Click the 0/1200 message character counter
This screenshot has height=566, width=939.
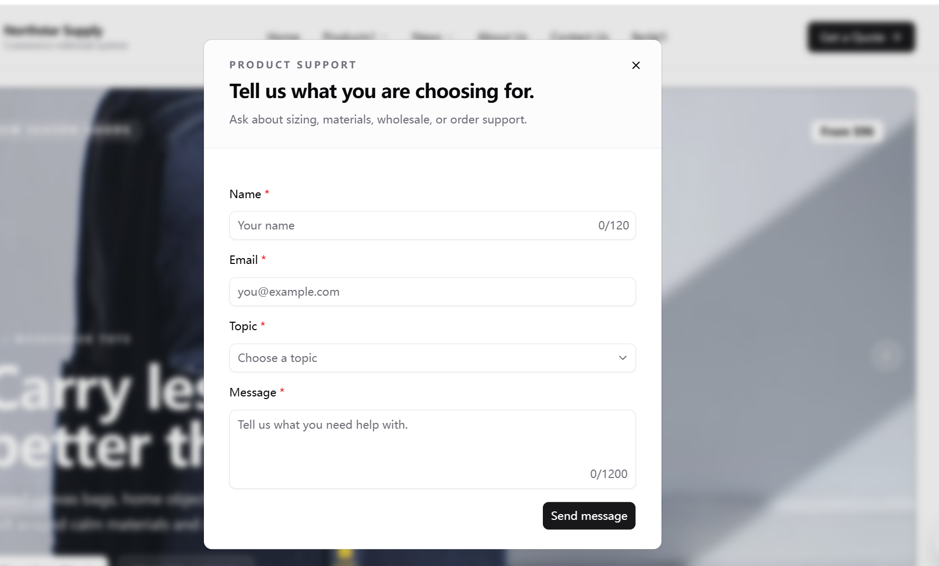point(609,474)
